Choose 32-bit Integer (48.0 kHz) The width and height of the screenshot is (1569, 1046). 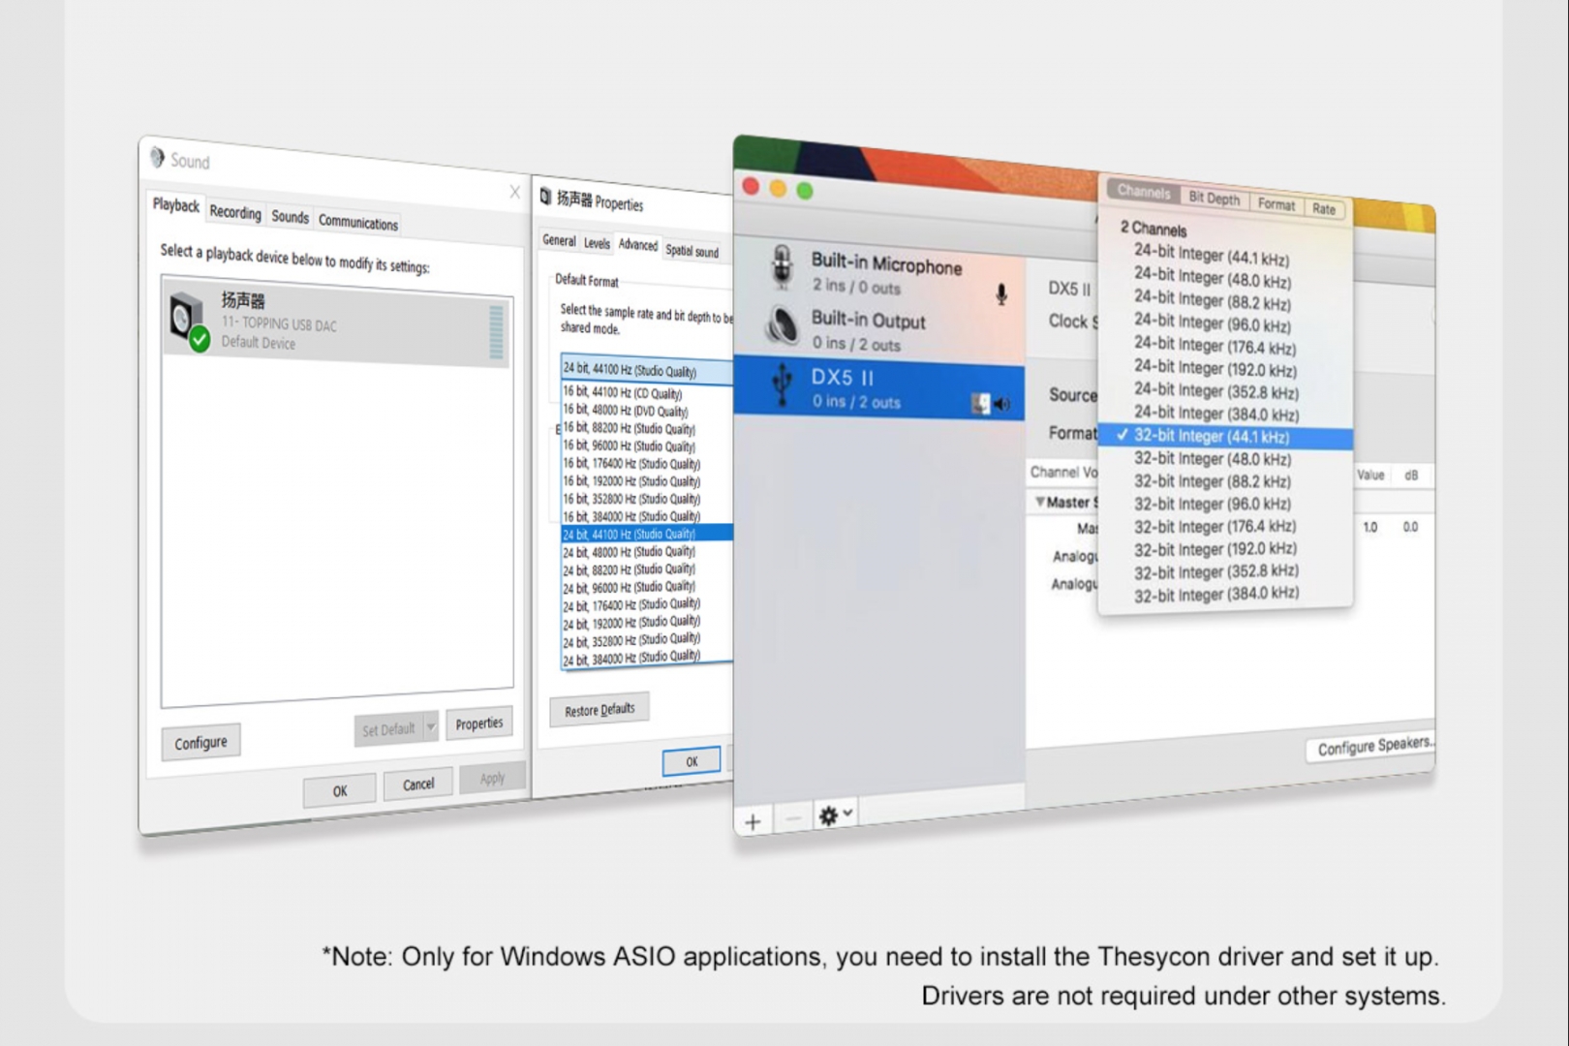pos(1213,459)
